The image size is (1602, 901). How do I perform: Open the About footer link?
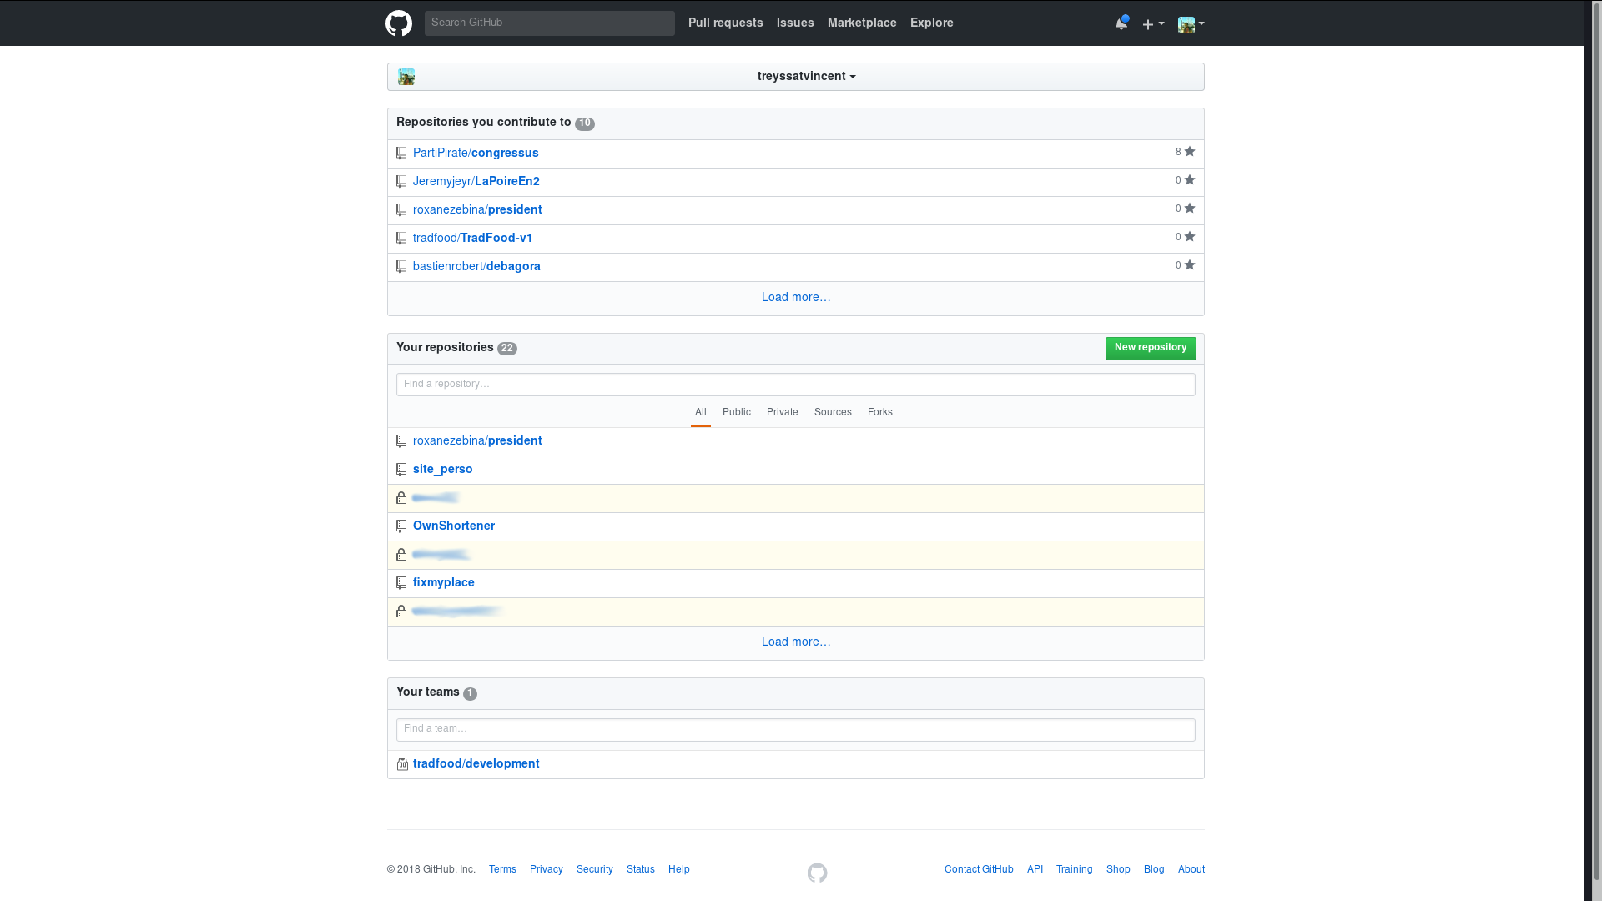tap(1191, 870)
